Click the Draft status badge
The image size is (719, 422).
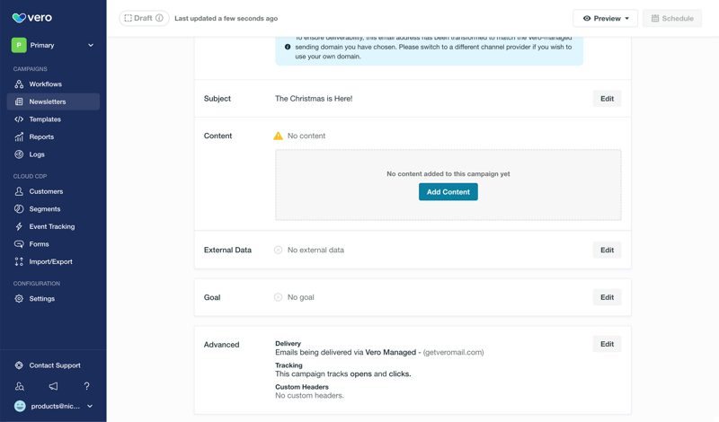point(144,18)
